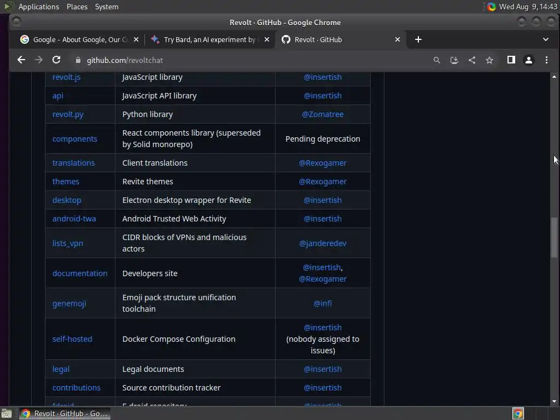Viewport: 560px width, 420px height.
Task: Visit @Rexogamer in the documentation row
Action: [323, 279]
